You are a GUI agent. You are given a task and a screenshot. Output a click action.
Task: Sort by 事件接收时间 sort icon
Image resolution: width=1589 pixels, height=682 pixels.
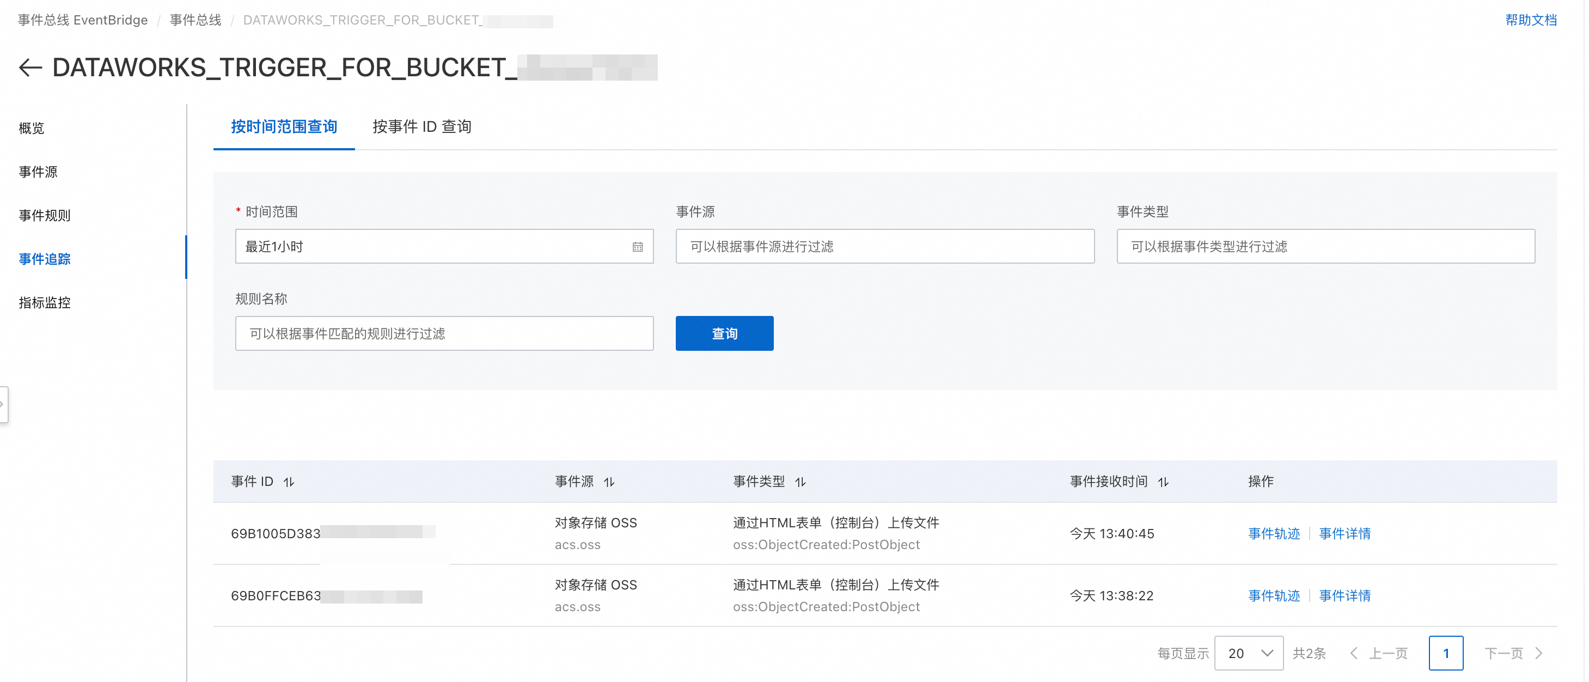pyautogui.click(x=1163, y=482)
